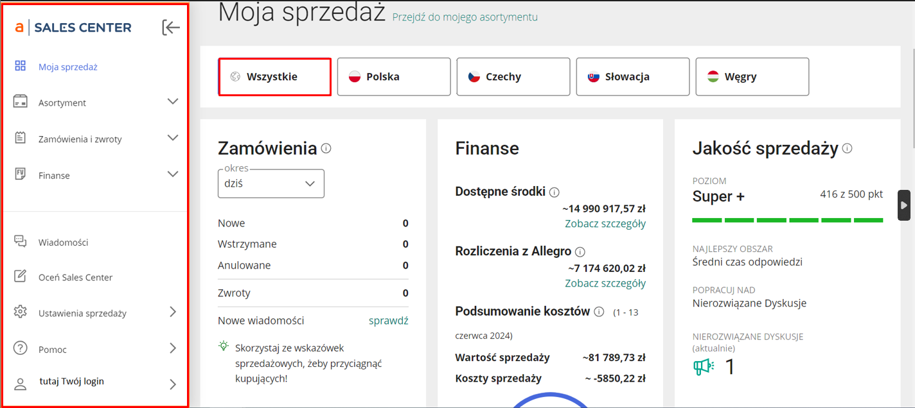
Task: Select the Czechy market tab
Action: 513,77
